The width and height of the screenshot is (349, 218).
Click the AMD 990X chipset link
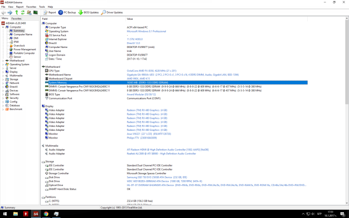tap(138, 79)
